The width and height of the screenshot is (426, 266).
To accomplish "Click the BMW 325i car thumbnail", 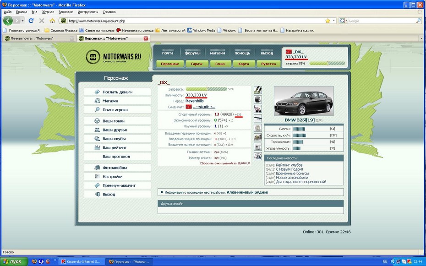I will 304,101.
